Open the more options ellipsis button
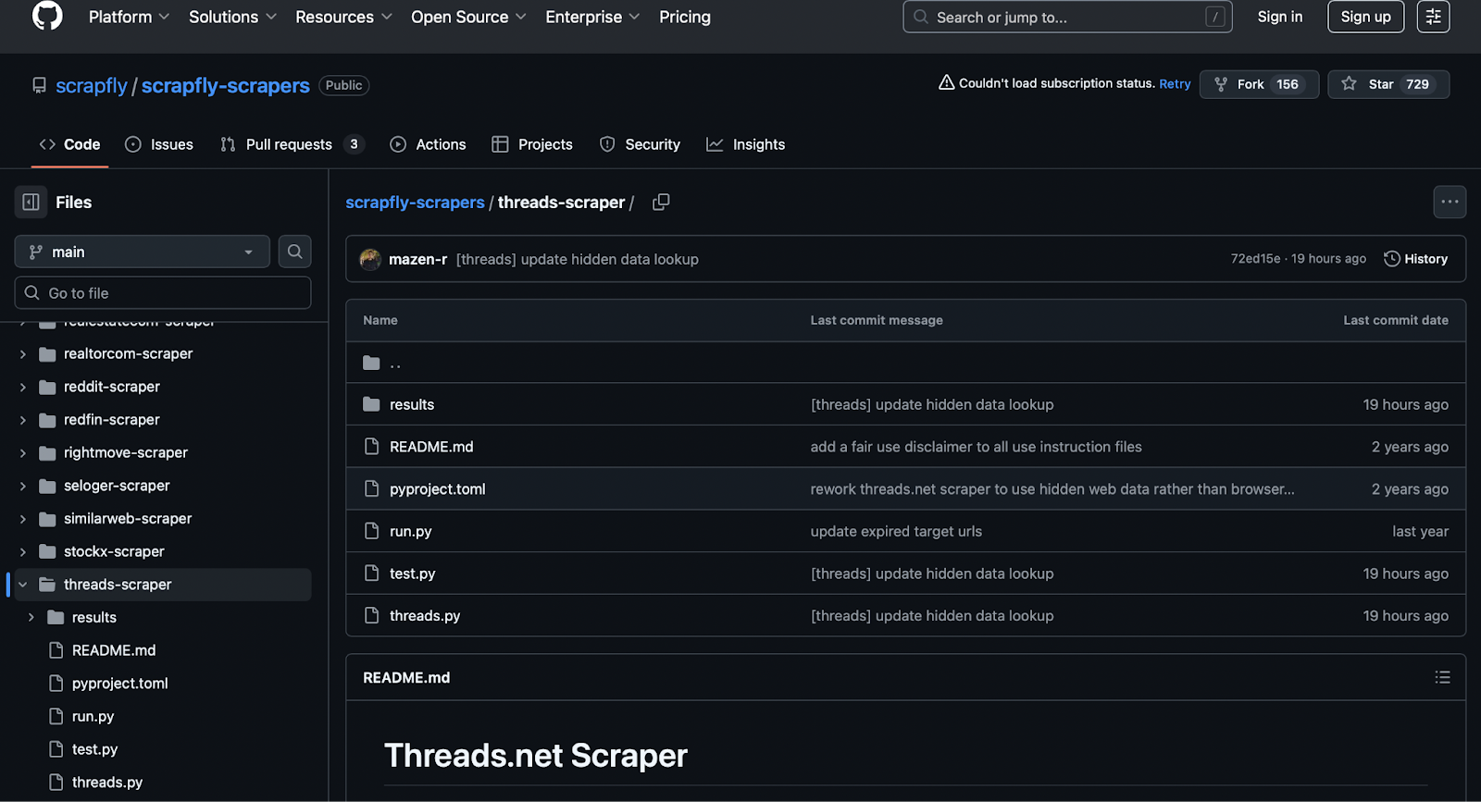 [x=1450, y=202]
